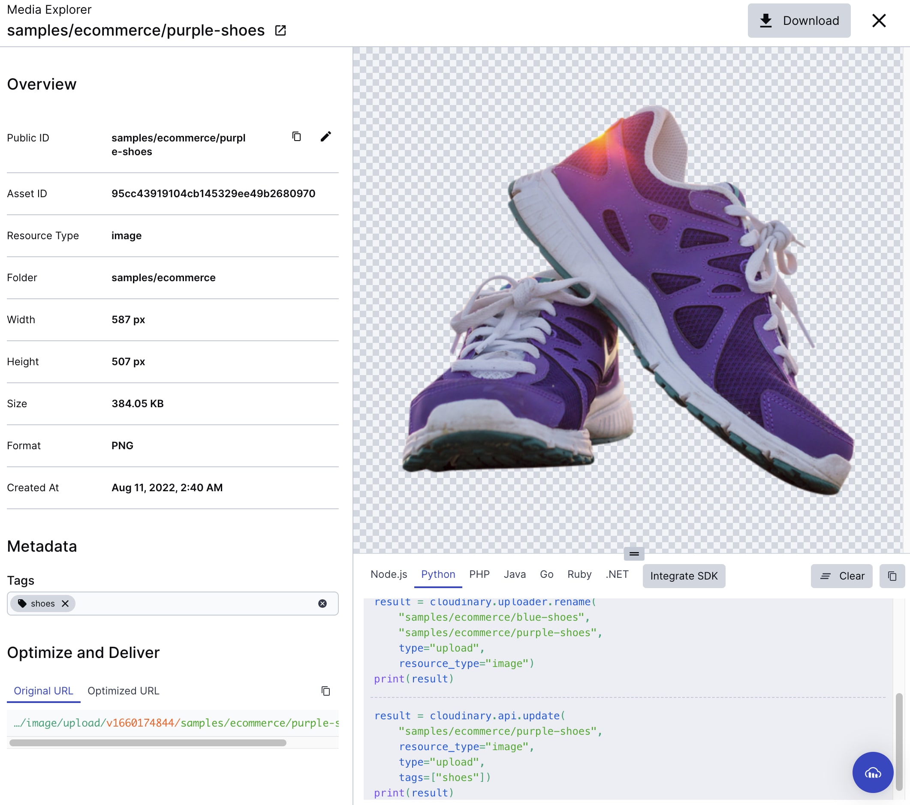Switch to the PHP code tab
The width and height of the screenshot is (910, 805).
point(479,574)
